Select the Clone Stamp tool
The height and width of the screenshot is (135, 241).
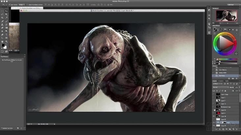(x=2, y=25)
